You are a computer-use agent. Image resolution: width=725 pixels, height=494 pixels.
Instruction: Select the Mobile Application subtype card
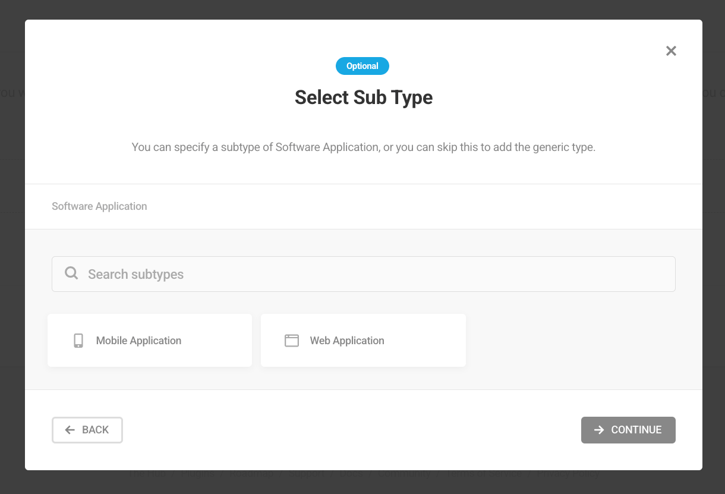coord(149,340)
